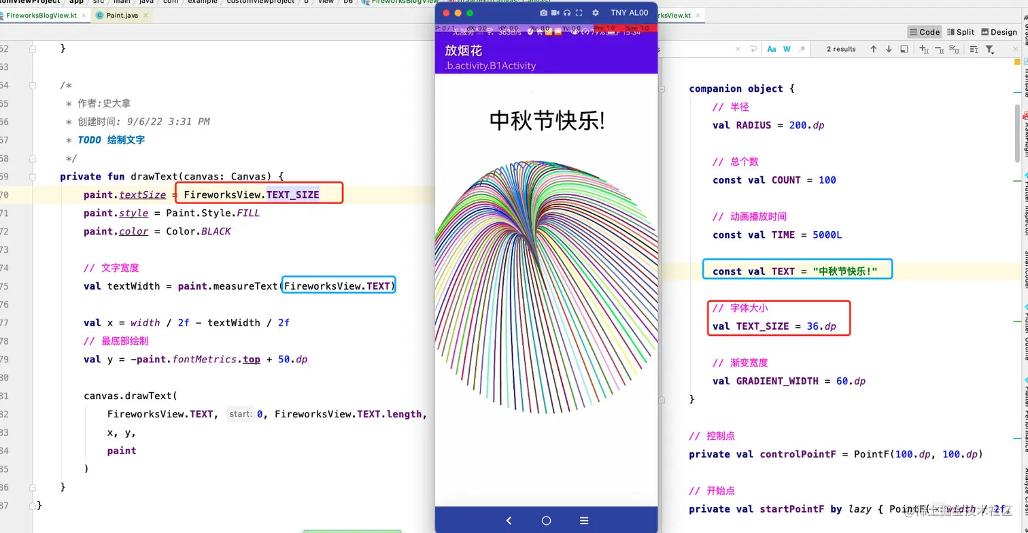This screenshot has width=1028, height=533.
Task: Tap the Android home circle button
Action: tap(546, 521)
